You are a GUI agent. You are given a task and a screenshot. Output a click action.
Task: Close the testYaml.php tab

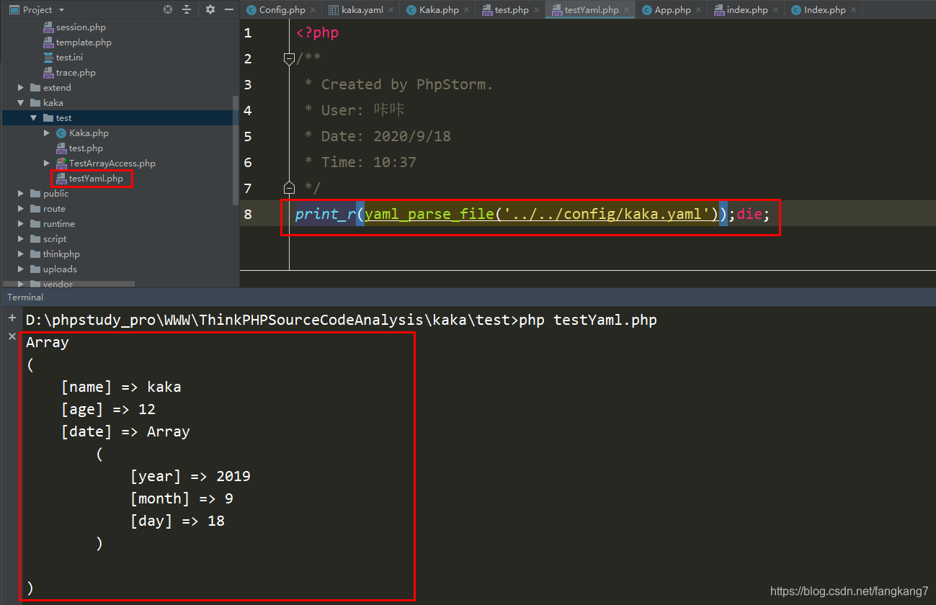pyautogui.click(x=626, y=10)
